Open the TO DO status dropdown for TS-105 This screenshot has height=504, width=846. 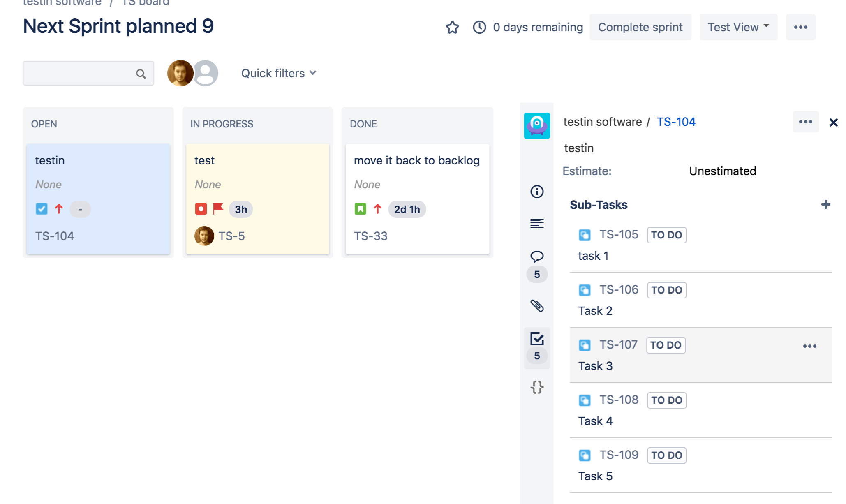[666, 235]
